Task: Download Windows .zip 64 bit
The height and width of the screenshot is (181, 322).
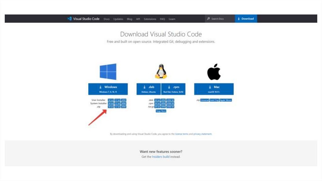Action: [111, 107]
